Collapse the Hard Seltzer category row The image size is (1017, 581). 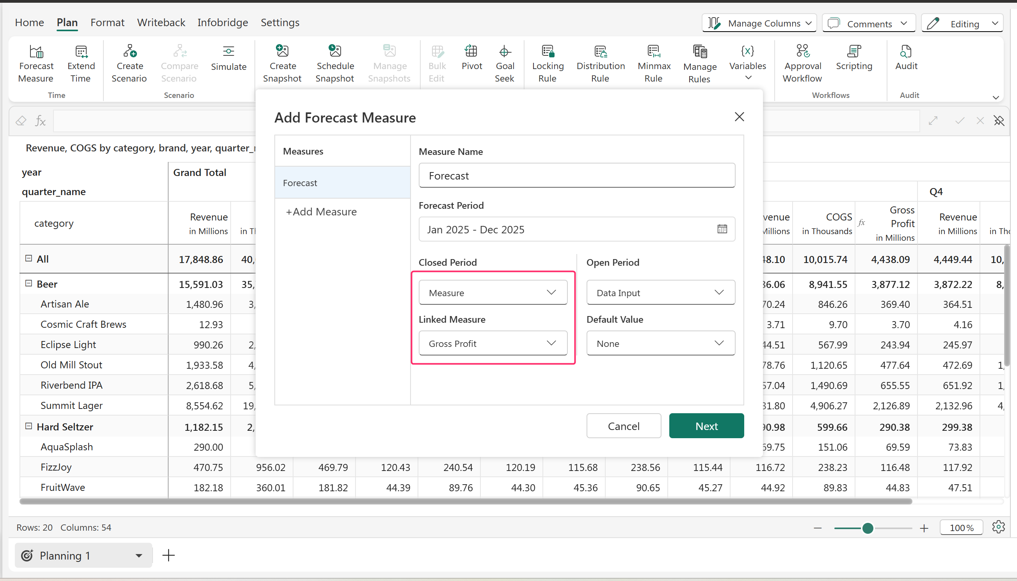[x=29, y=426]
